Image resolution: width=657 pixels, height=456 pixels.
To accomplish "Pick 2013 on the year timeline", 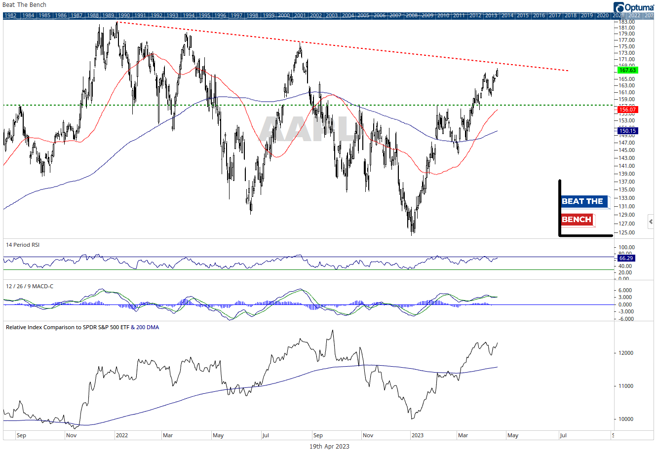I will click(x=491, y=15).
